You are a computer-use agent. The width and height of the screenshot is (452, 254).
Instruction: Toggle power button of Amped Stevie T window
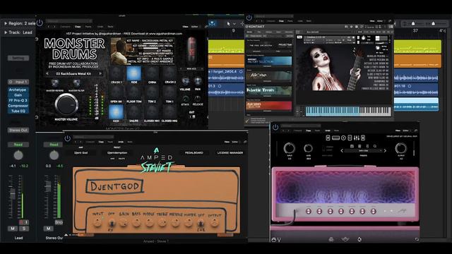click(68, 138)
